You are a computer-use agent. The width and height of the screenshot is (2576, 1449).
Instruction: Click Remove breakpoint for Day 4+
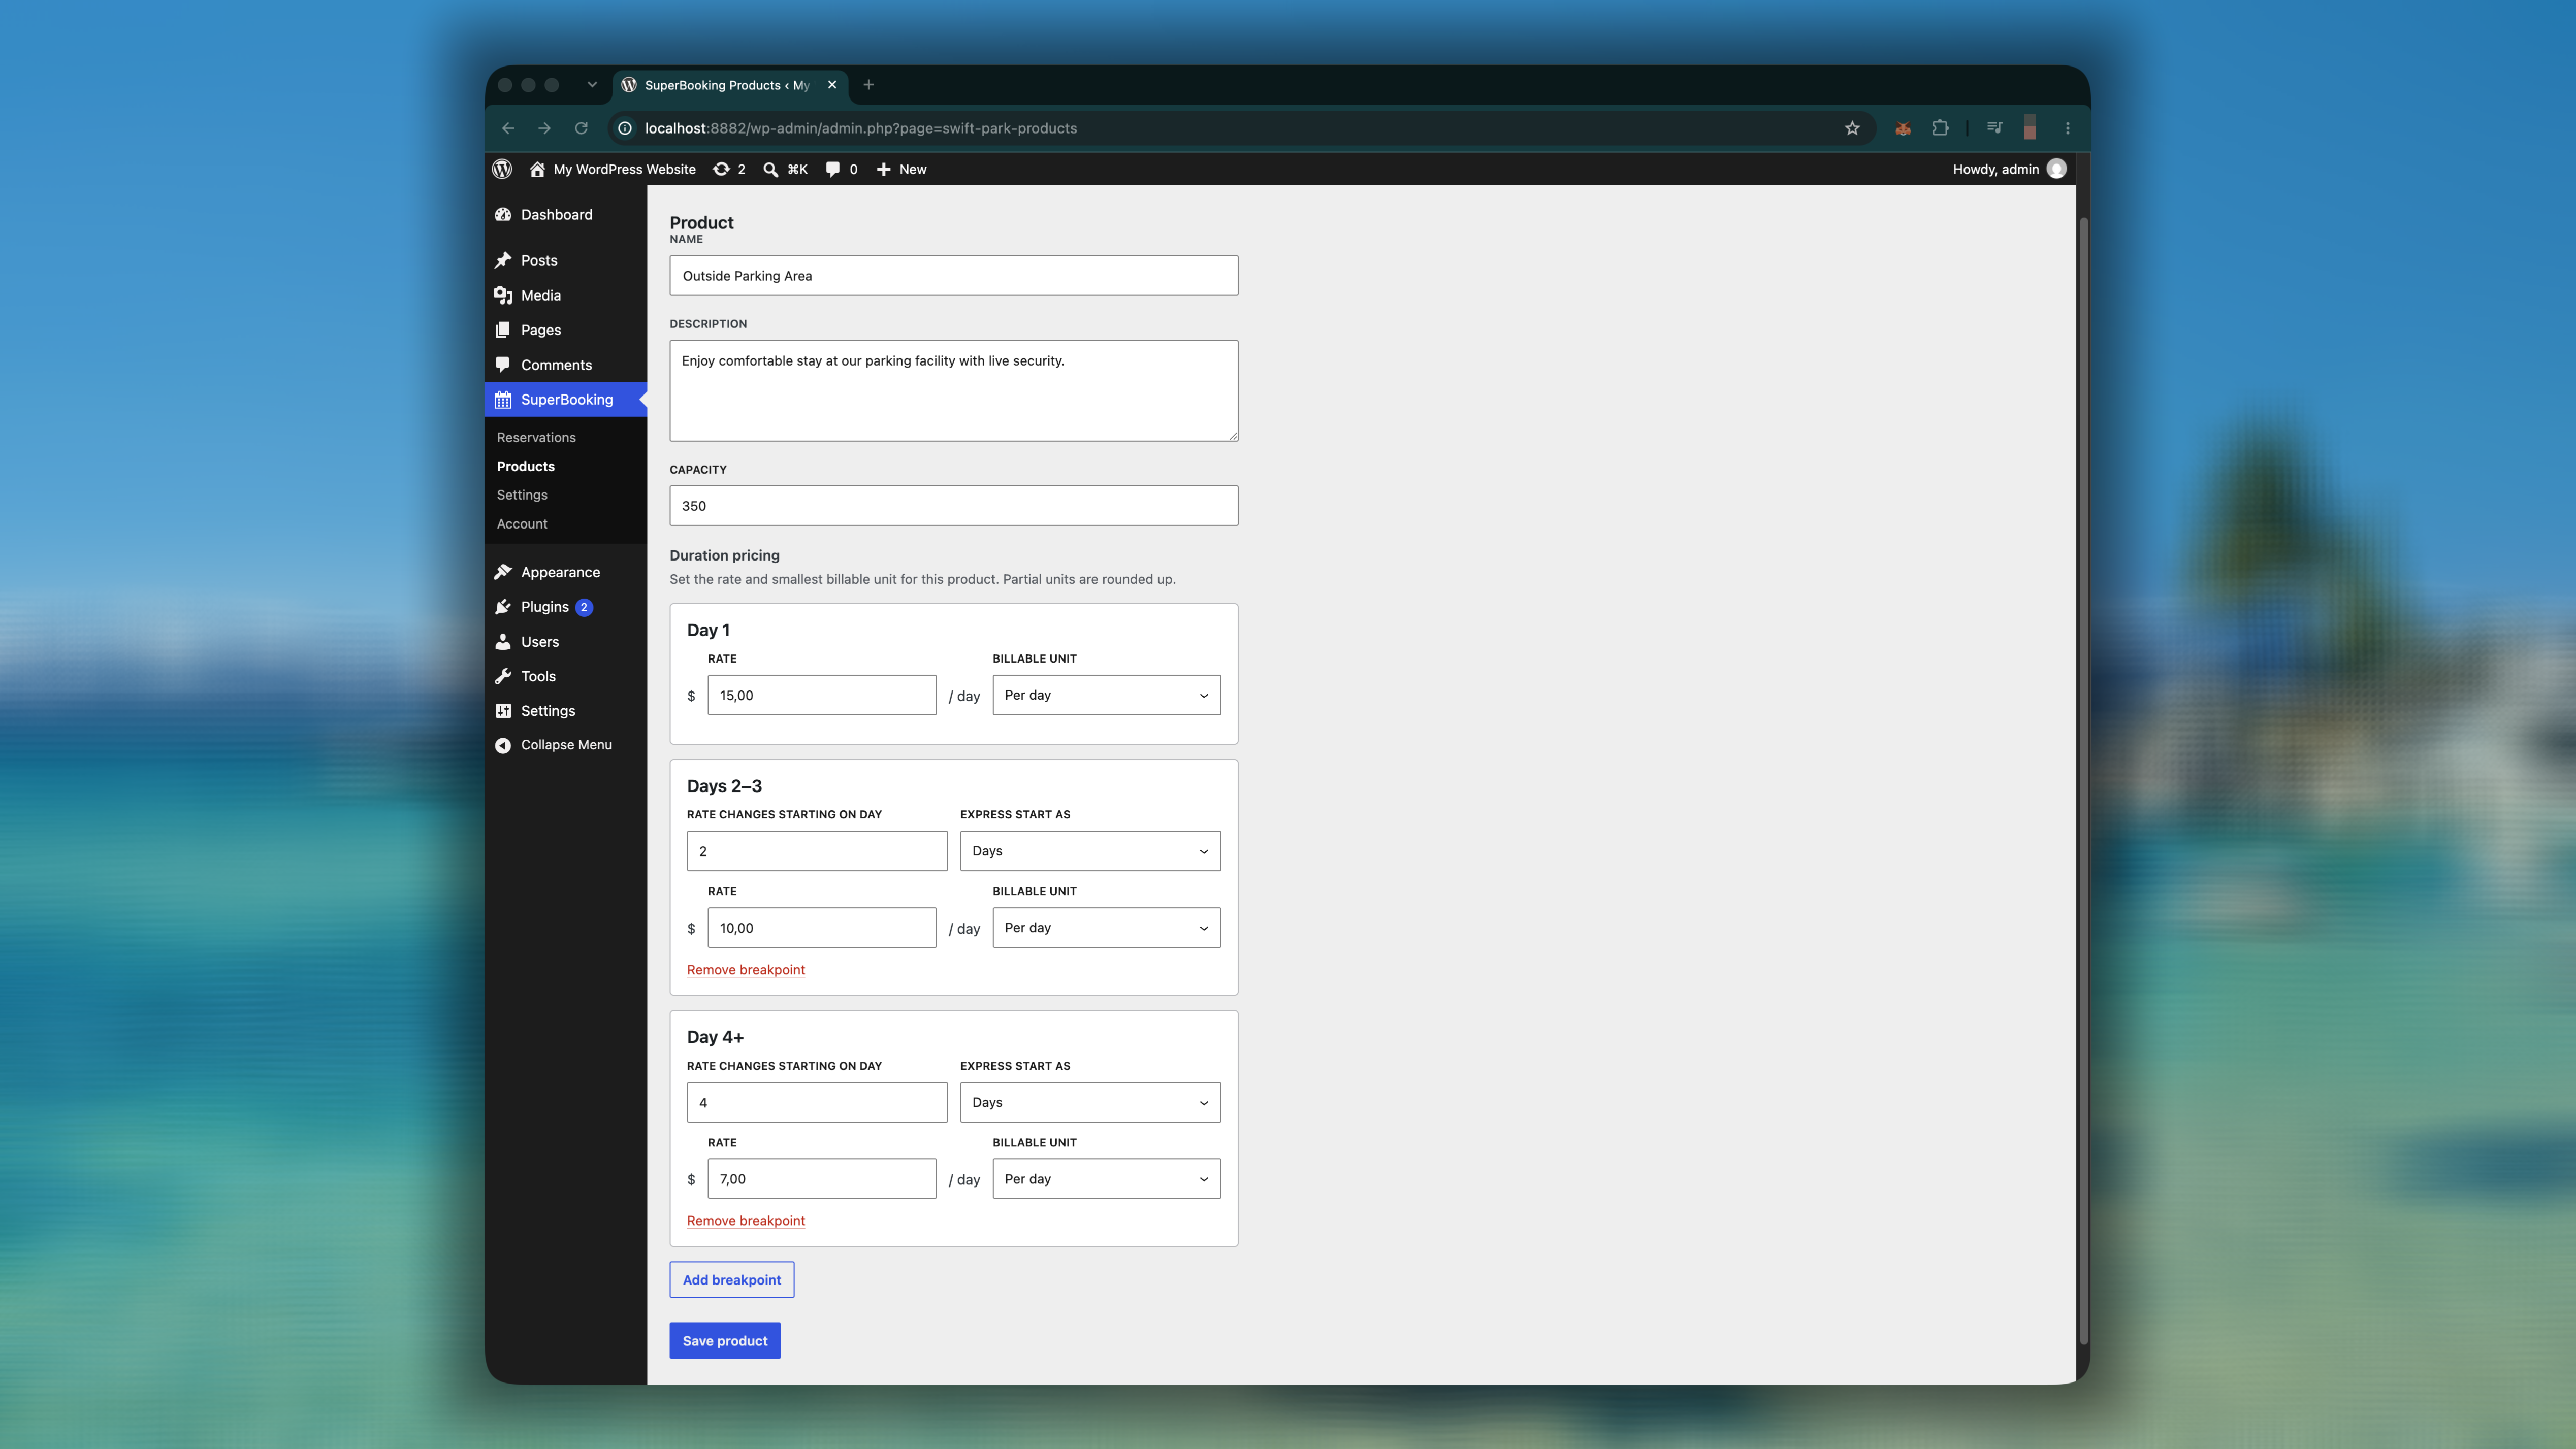click(x=746, y=1220)
